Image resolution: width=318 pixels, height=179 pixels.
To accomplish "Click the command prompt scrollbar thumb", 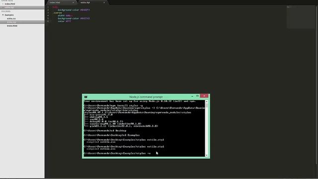I will 207,105.
